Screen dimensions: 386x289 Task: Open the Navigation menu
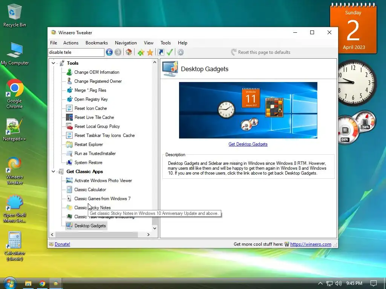pos(126,43)
